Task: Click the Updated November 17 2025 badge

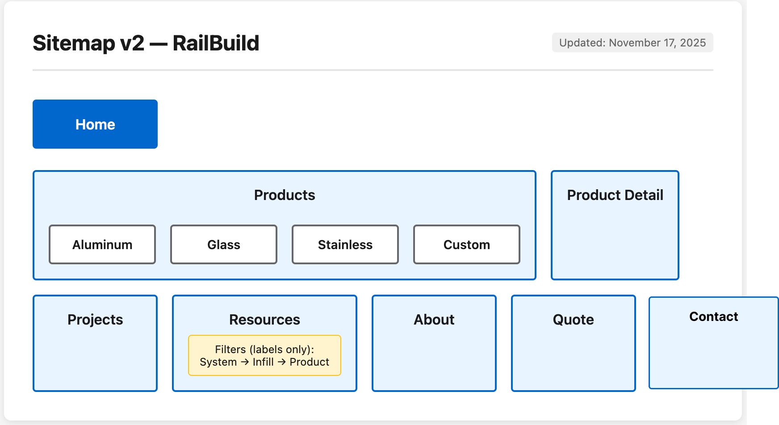Action: pyautogui.click(x=632, y=43)
